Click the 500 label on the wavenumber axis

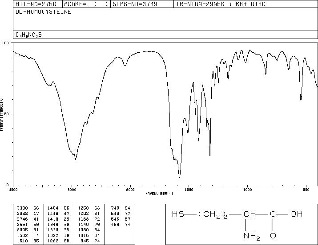[306, 190]
